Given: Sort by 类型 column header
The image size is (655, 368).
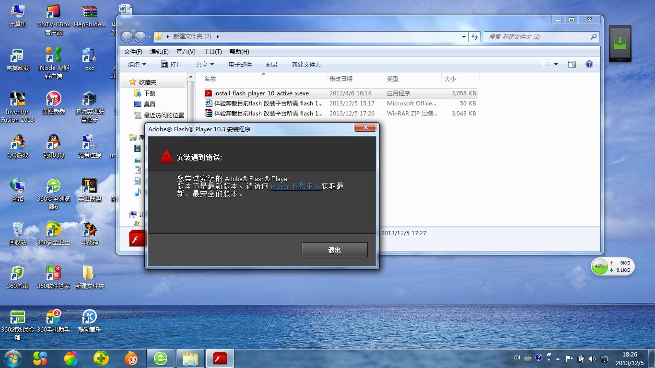Looking at the screenshot, I should tap(412, 79).
